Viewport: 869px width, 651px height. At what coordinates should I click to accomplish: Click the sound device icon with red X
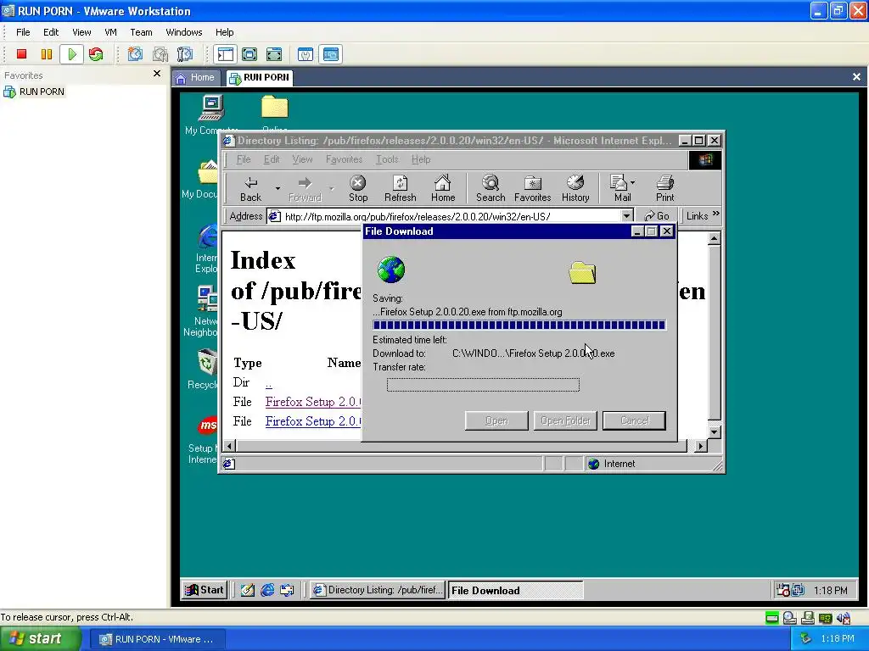coord(844,618)
